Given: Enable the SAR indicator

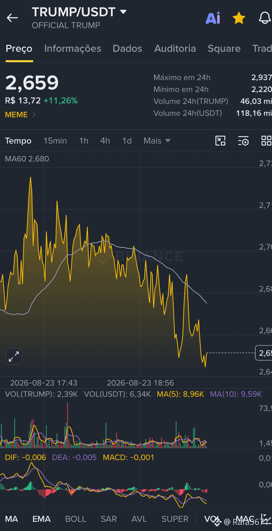Looking at the screenshot, I should point(109,519).
